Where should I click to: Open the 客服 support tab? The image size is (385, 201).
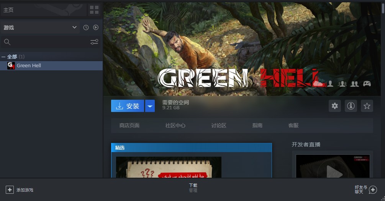click(x=293, y=126)
